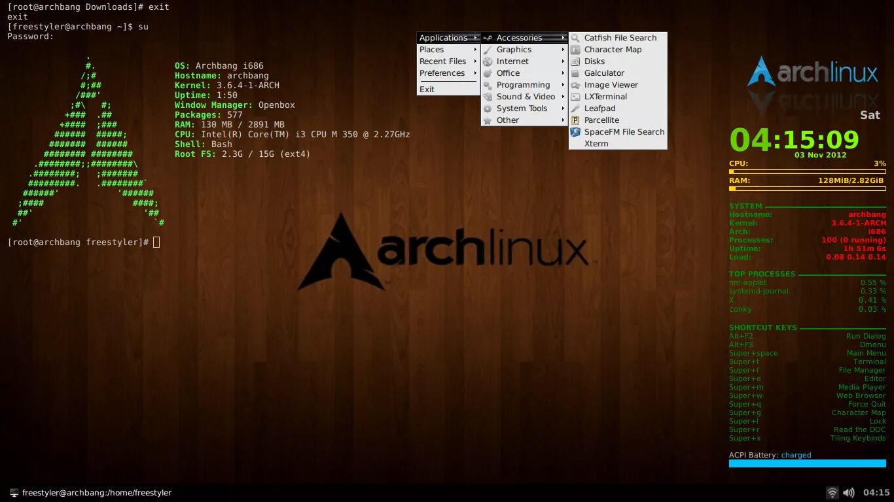
Task: Expand the Office submenu arrow
Action: click(x=563, y=73)
